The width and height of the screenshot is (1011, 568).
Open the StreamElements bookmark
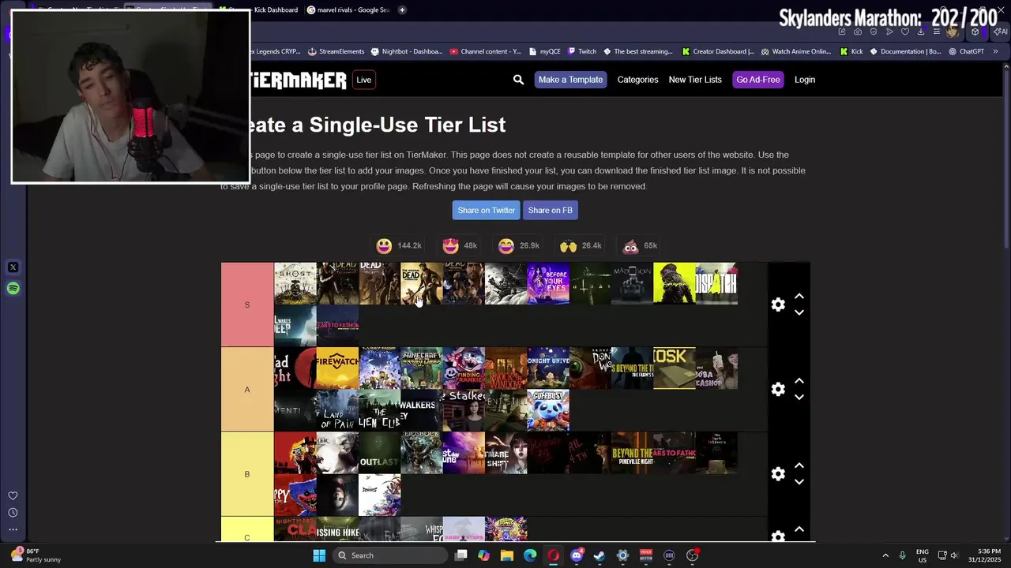[x=336, y=51]
